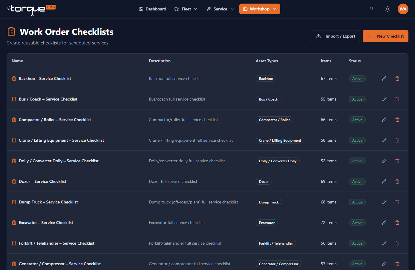Click the Active status of Backhoe checklist
This screenshot has height=270, width=415.
(x=357, y=79)
